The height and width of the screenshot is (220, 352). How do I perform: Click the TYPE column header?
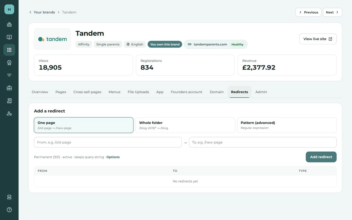pyautogui.click(x=302, y=171)
